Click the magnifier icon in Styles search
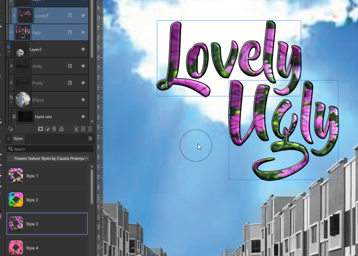 tap(11, 149)
